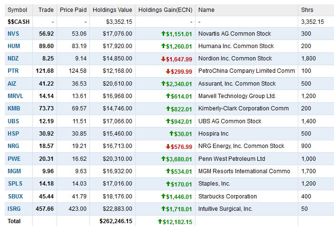Viewport: 334px width, 226px height.
Task: Select NDZ share count 1,800
Action: [308, 59]
